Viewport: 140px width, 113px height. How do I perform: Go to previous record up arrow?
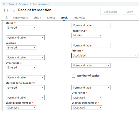pos(7,10)
